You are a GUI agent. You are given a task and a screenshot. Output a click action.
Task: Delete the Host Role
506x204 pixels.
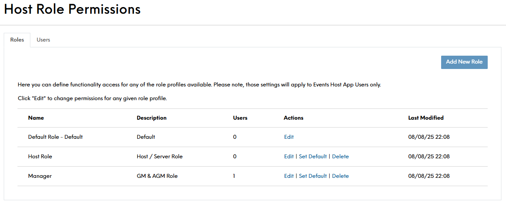(340, 157)
